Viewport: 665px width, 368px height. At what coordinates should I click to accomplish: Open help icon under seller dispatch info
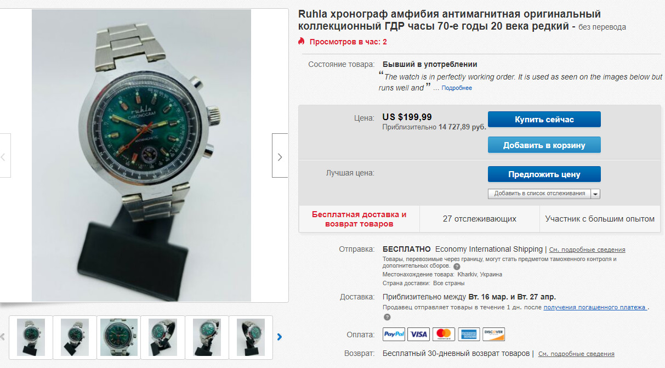(x=387, y=317)
